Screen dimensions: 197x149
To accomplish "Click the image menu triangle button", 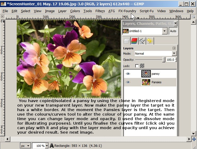I will tap(2, 17).
